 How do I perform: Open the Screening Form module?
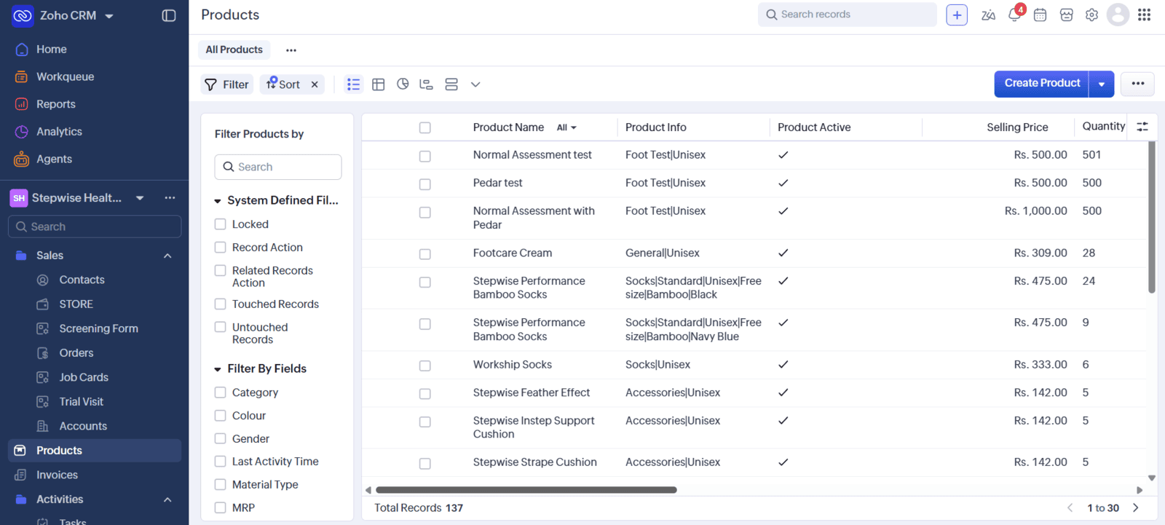(x=98, y=328)
